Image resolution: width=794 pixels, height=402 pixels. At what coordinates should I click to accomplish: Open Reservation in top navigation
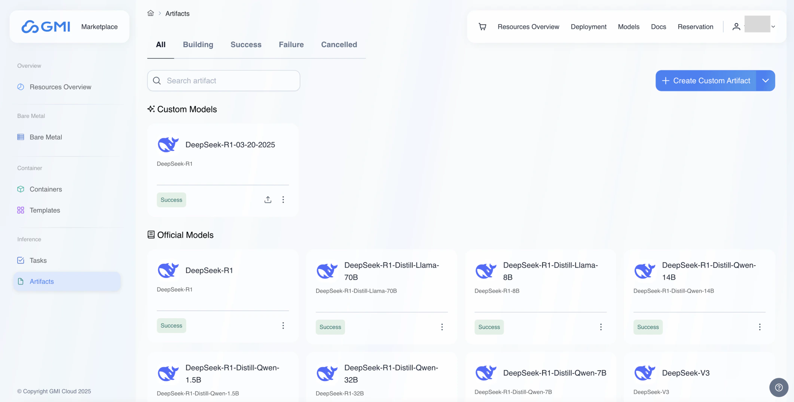coord(695,27)
